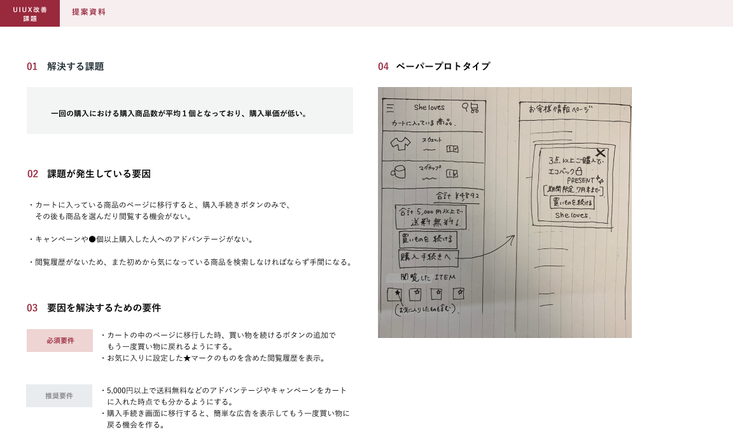Tap the second browsed item star box
The height and width of the screenshot is (446, 733).
point(415,294)
